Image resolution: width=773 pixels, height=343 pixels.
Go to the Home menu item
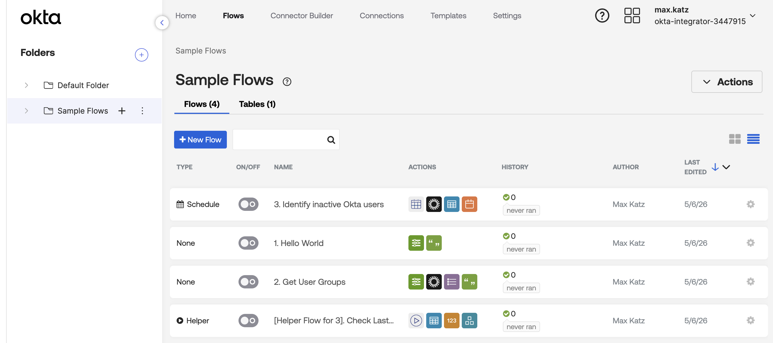(185, 16)
